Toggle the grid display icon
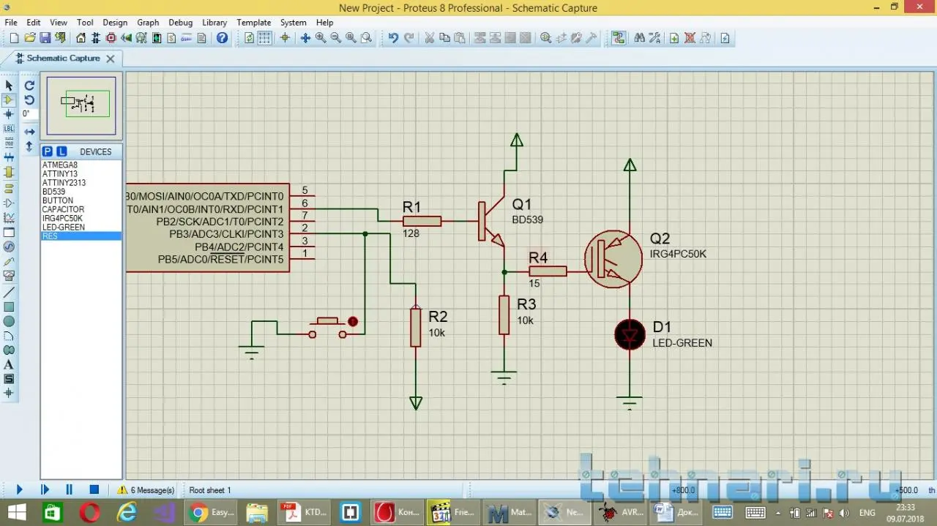937x526 pixels. coord(264,38)
